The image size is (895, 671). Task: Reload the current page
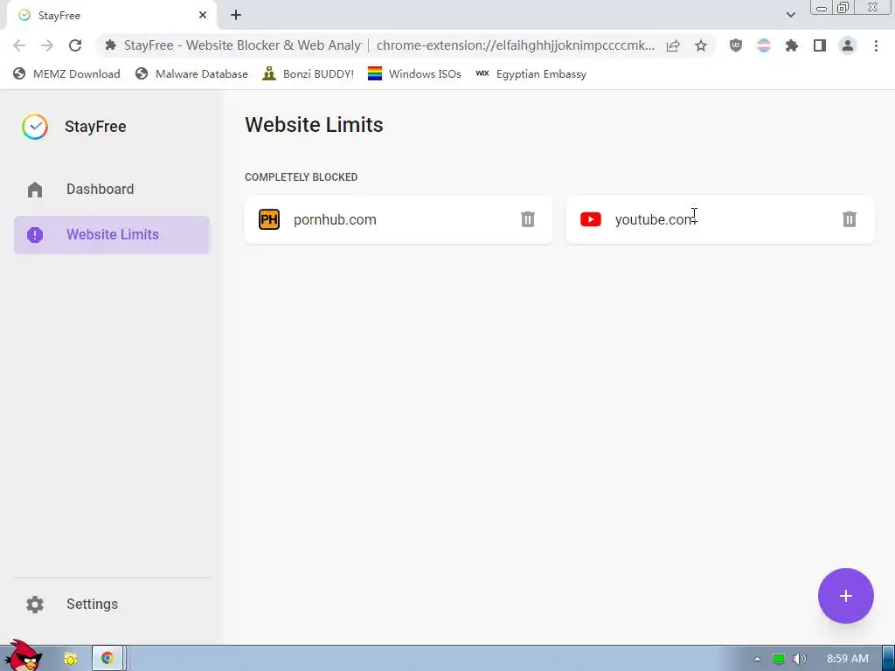(x=75, y=45)
